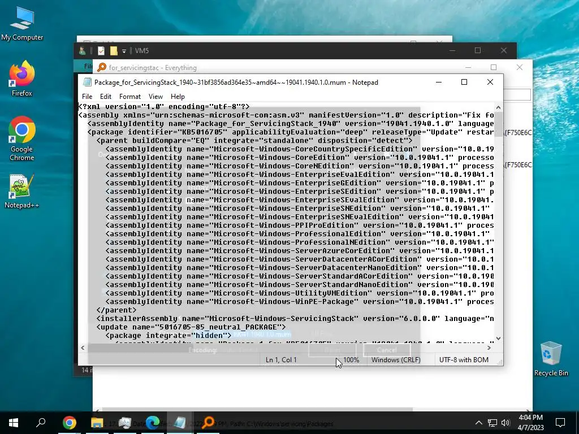Click the Notepad horizontal scrollbar left arrow
This screenshot has width=579, height=434.
[x=83, y=348]
